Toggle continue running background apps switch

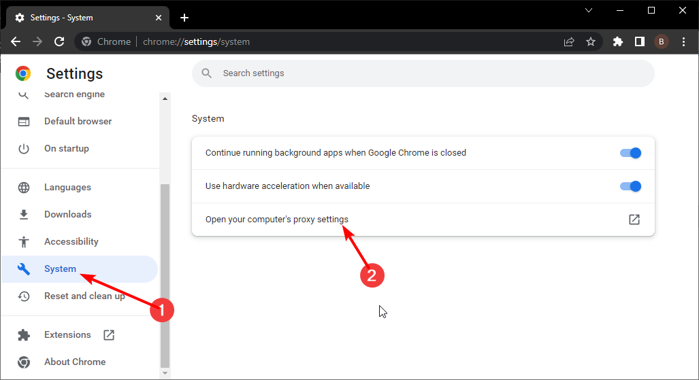click(x=630, y=153)
